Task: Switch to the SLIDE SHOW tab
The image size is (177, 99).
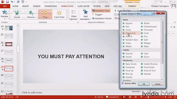Action: (x=83, y=6)
